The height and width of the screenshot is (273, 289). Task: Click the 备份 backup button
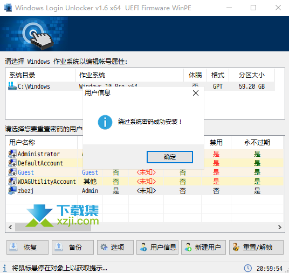pyautogui.click(x=73, y=247)
